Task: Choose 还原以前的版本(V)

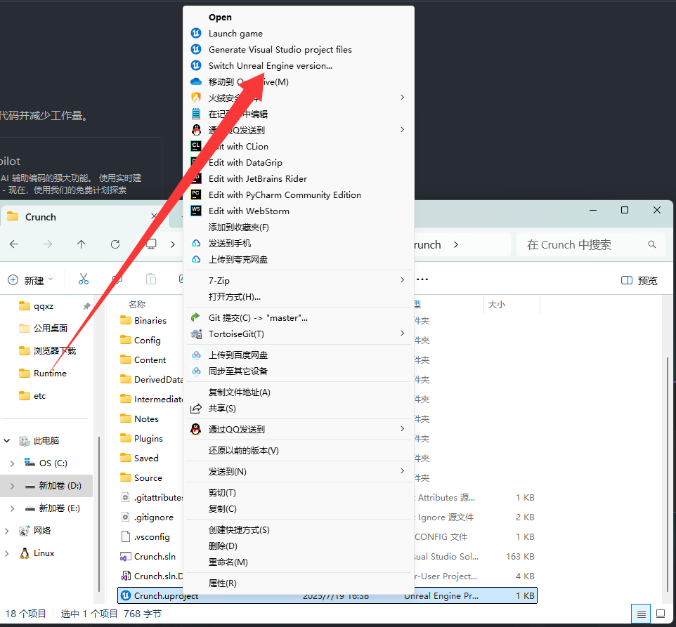Action: click(244, 451)
